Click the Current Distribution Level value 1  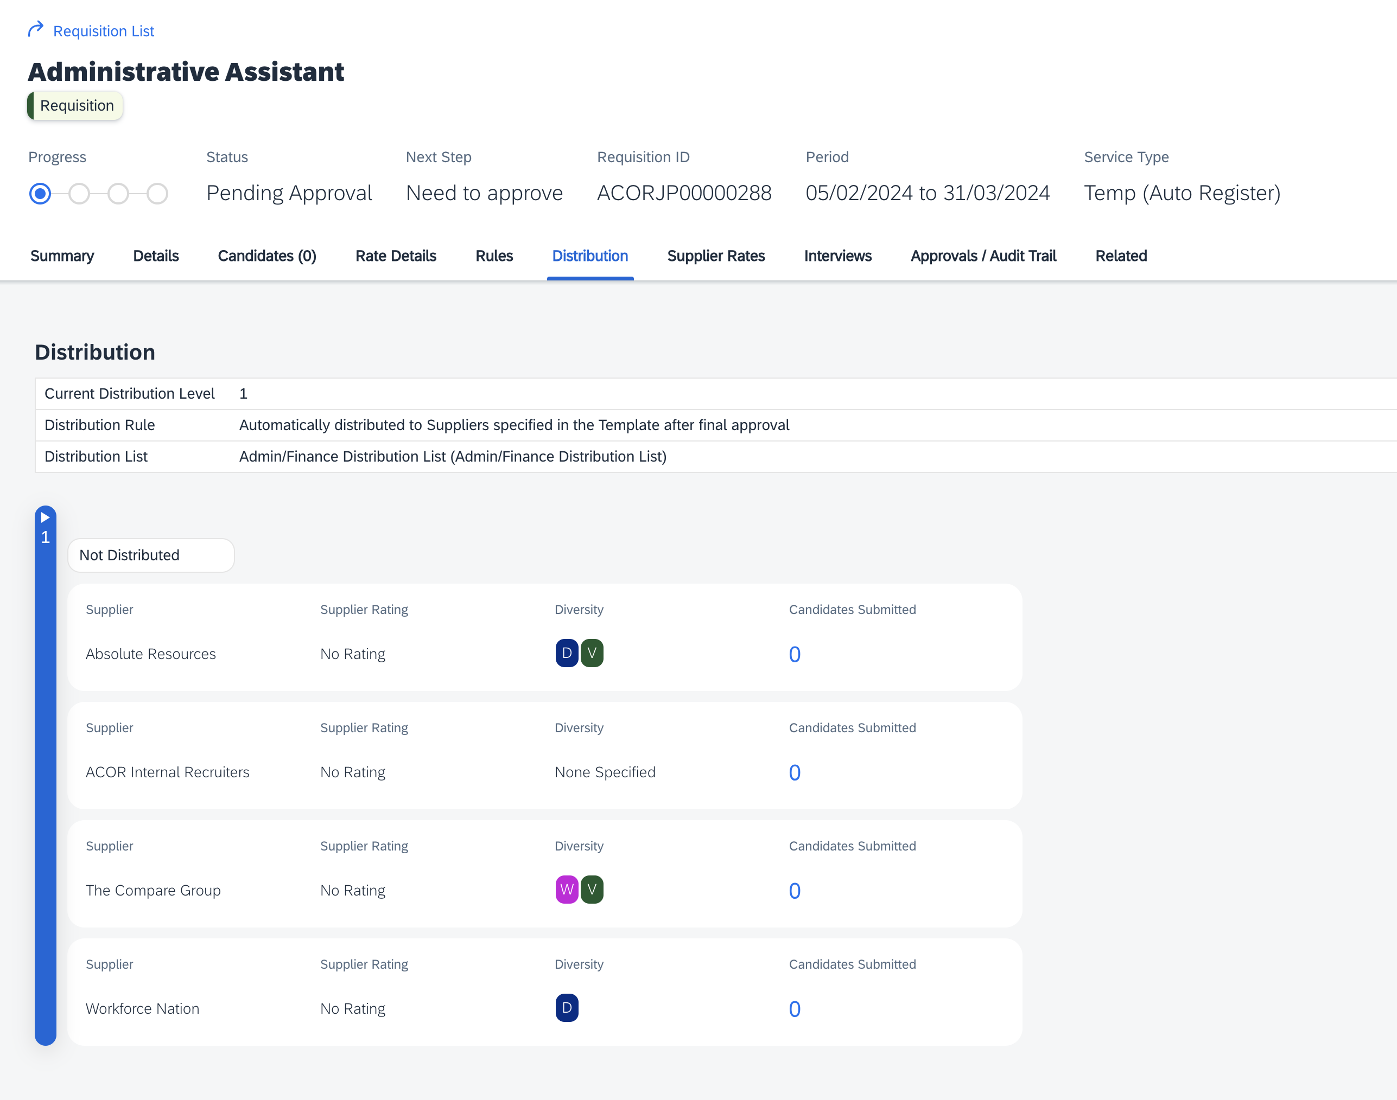click(244, 393)
